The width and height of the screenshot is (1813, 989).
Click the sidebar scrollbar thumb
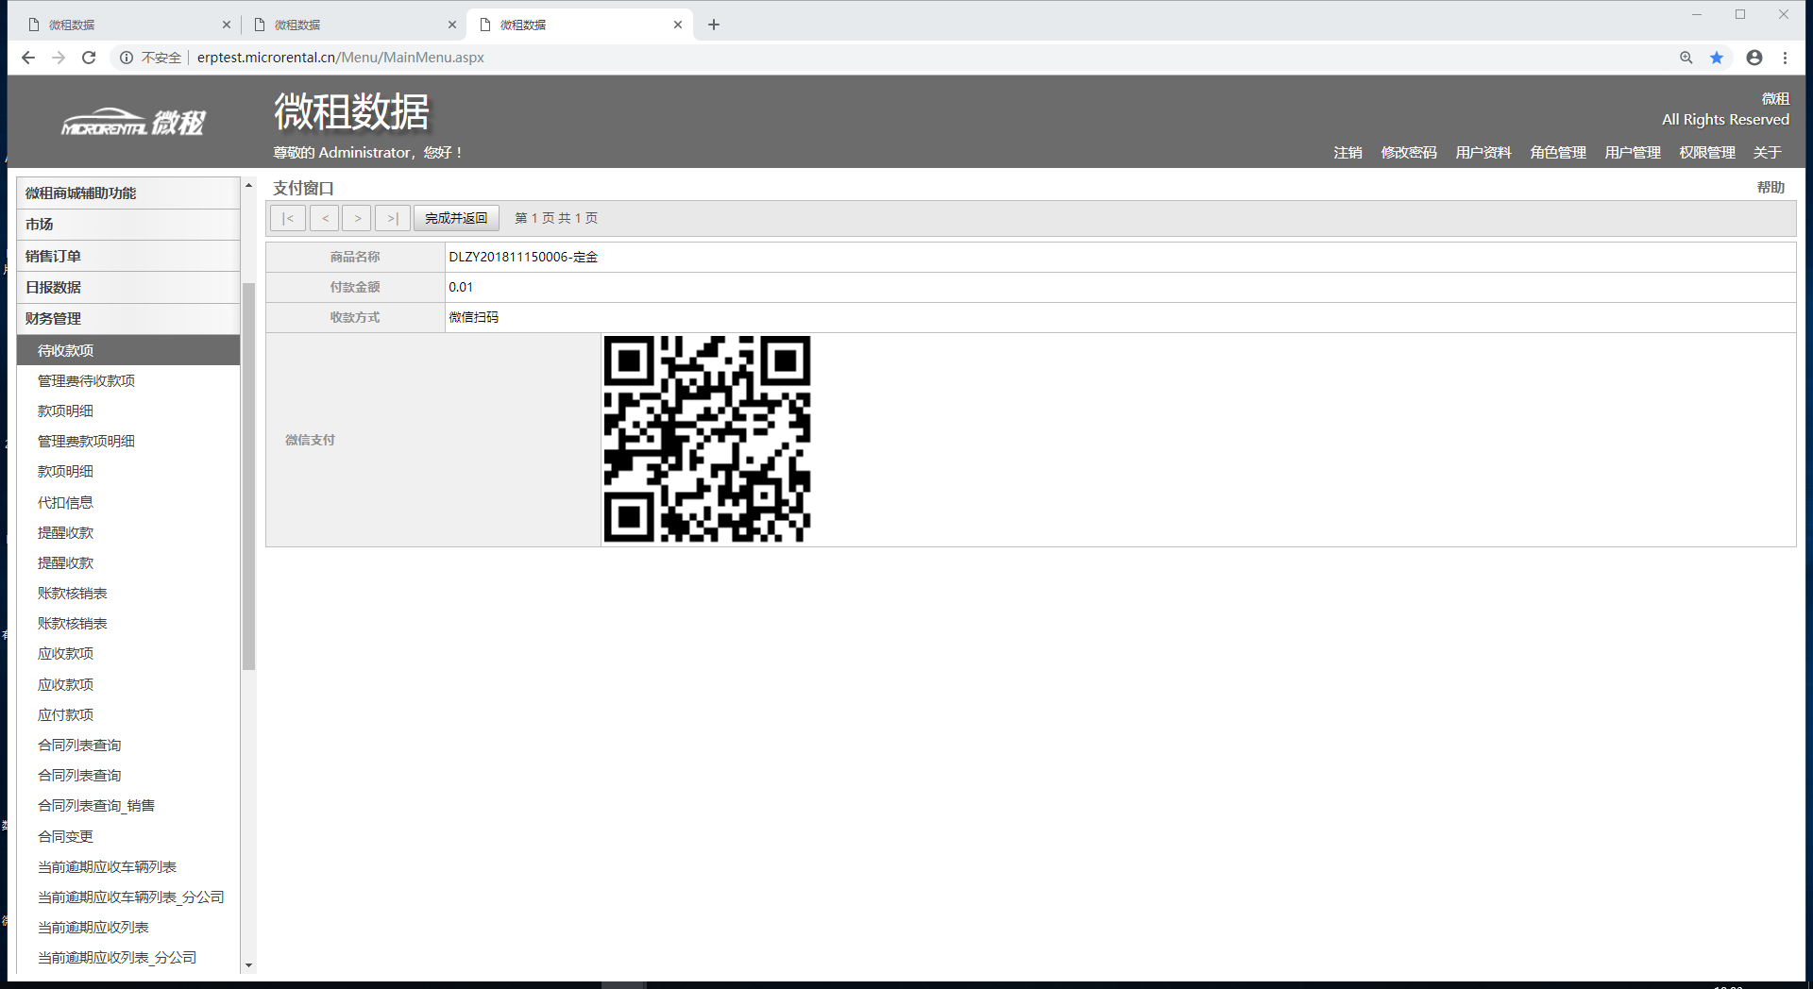tap(248, 477)
